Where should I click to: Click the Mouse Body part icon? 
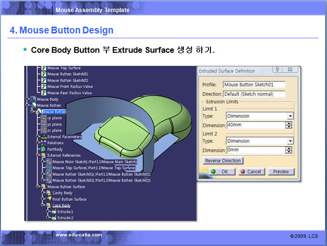(33, 99)
